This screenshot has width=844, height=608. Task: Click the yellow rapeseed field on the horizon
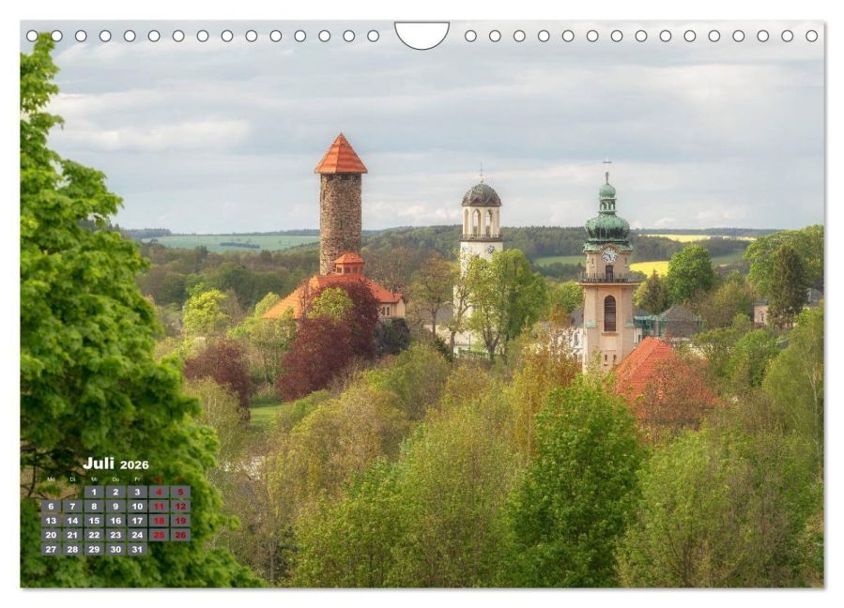pyautogui.click(x=652, y=266)
